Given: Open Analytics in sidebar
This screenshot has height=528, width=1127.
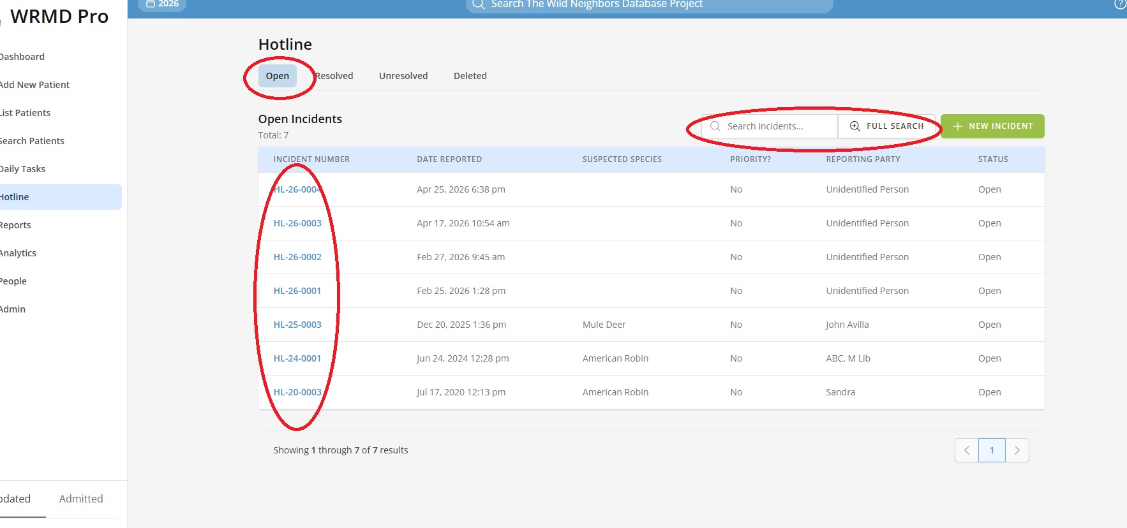Looking at the screenshot, I should 18,253.
